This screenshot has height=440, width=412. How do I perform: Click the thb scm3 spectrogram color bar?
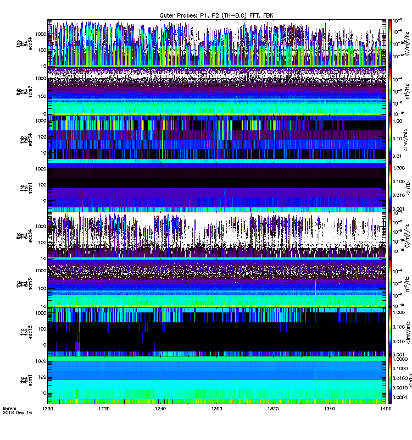(390, 91)
